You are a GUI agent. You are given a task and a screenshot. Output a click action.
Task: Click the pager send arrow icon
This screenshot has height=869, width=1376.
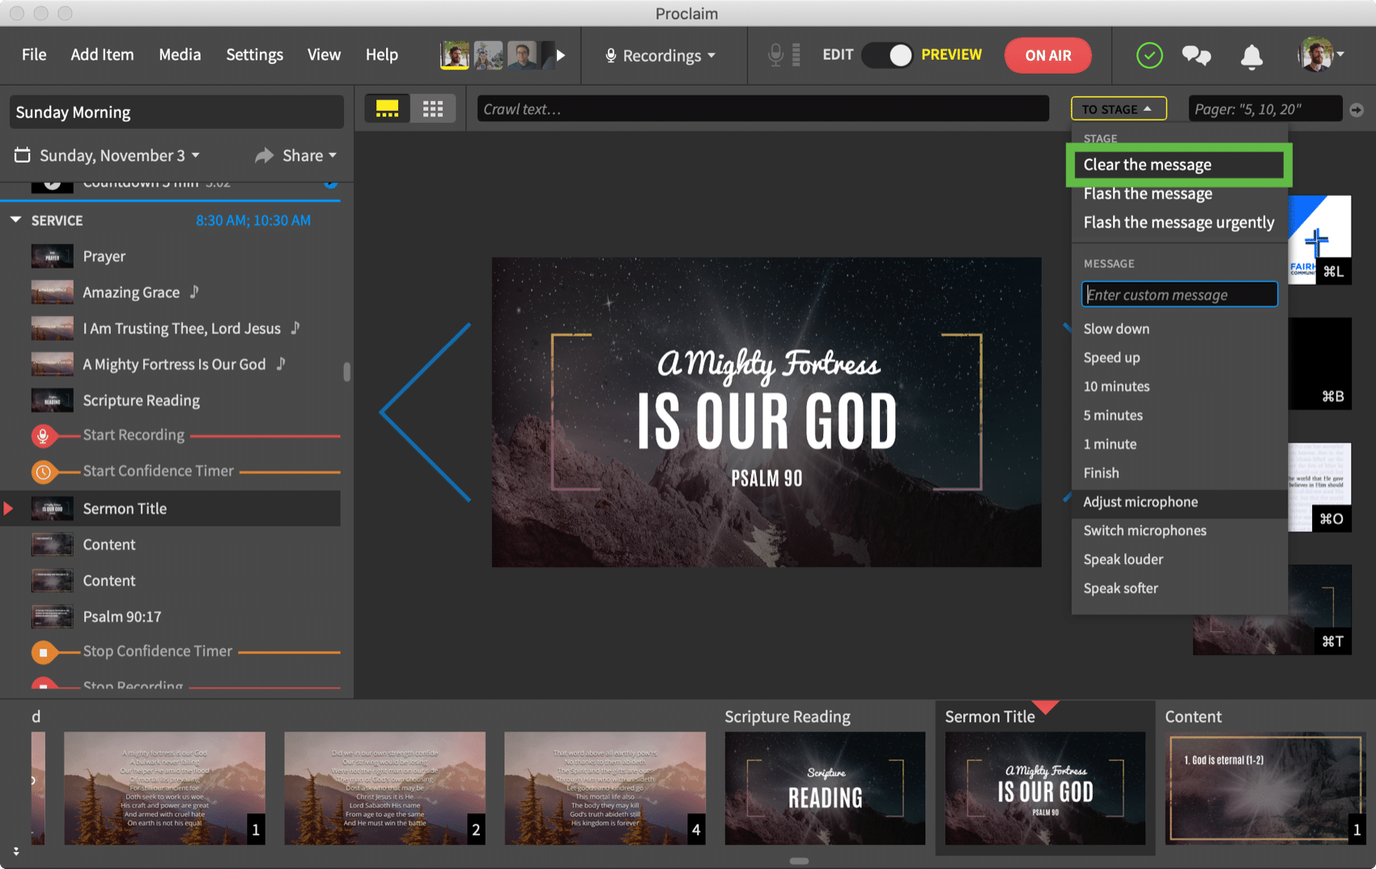[x=1357, y=109]
